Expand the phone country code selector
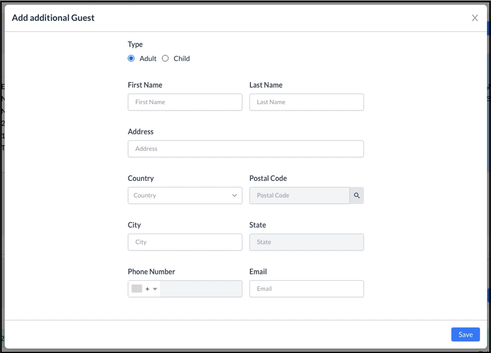491x353 pixels. [155, 289]
